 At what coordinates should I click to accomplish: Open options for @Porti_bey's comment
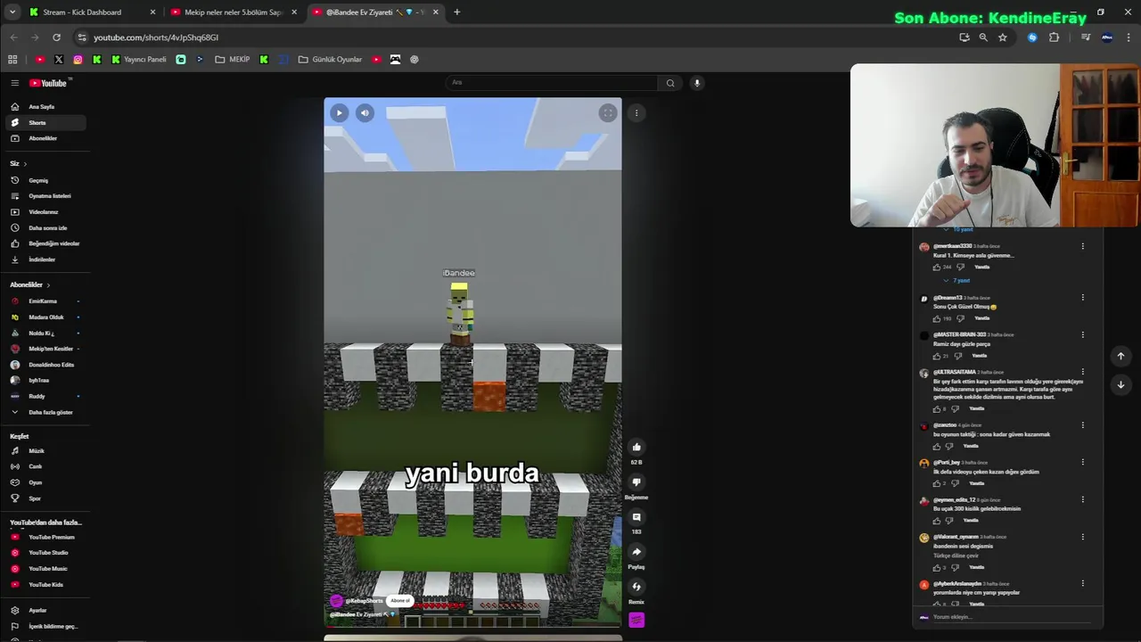click(1083, 463)
